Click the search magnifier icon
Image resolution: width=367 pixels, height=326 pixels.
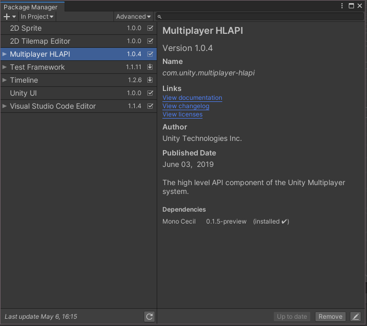159,17
